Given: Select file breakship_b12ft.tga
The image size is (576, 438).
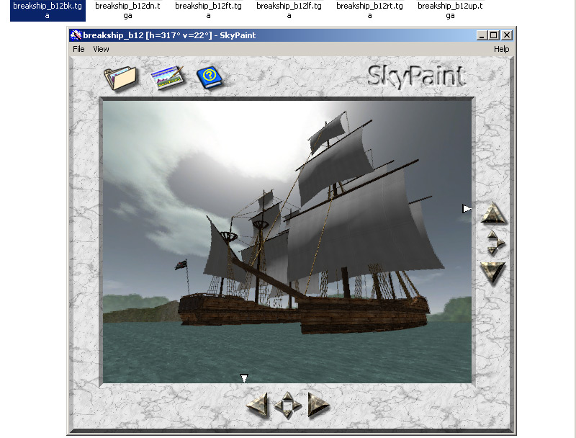Looking at the screenshot, I should tap(208, 10).
